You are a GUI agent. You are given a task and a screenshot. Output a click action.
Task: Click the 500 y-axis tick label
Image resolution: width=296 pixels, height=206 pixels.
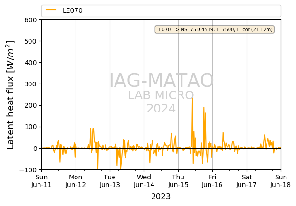(30, 41)
